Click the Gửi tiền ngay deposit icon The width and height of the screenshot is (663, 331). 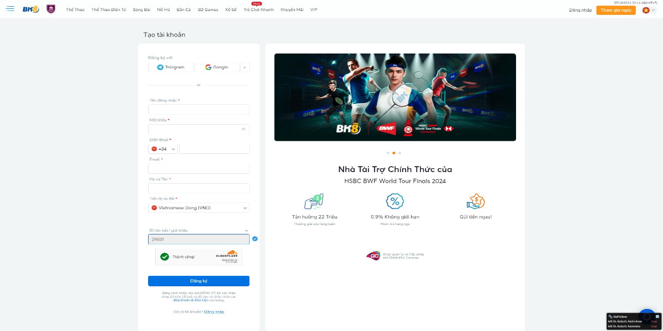[475, 201]
